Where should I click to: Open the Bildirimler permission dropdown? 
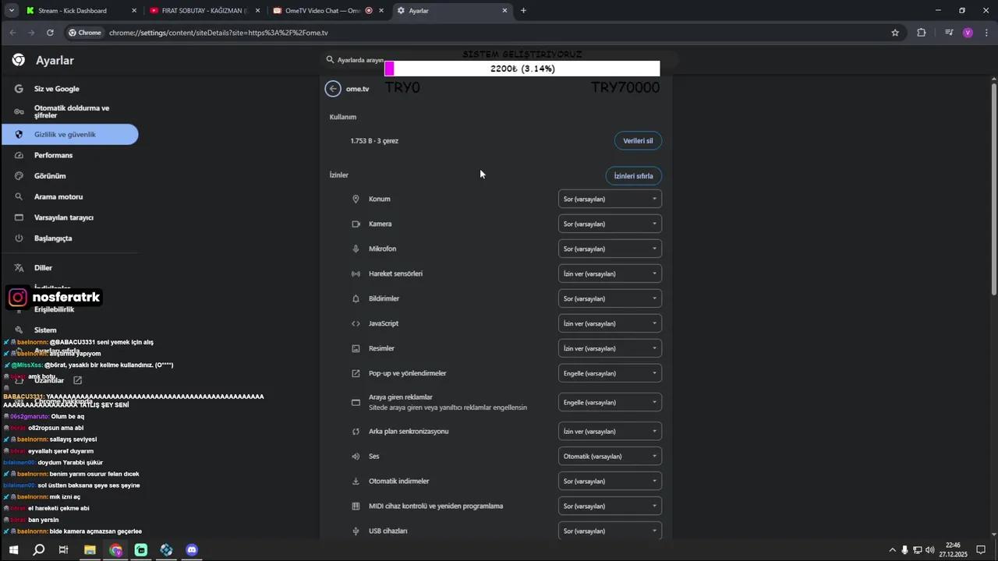coord(610,299)
